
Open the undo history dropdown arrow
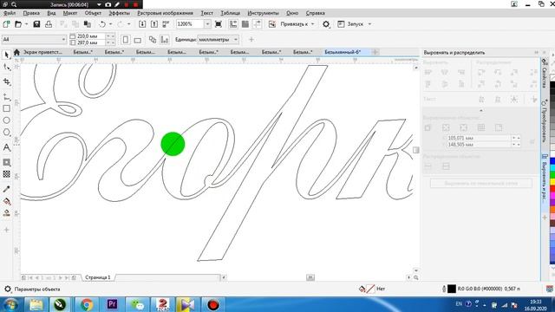(110, 24)
